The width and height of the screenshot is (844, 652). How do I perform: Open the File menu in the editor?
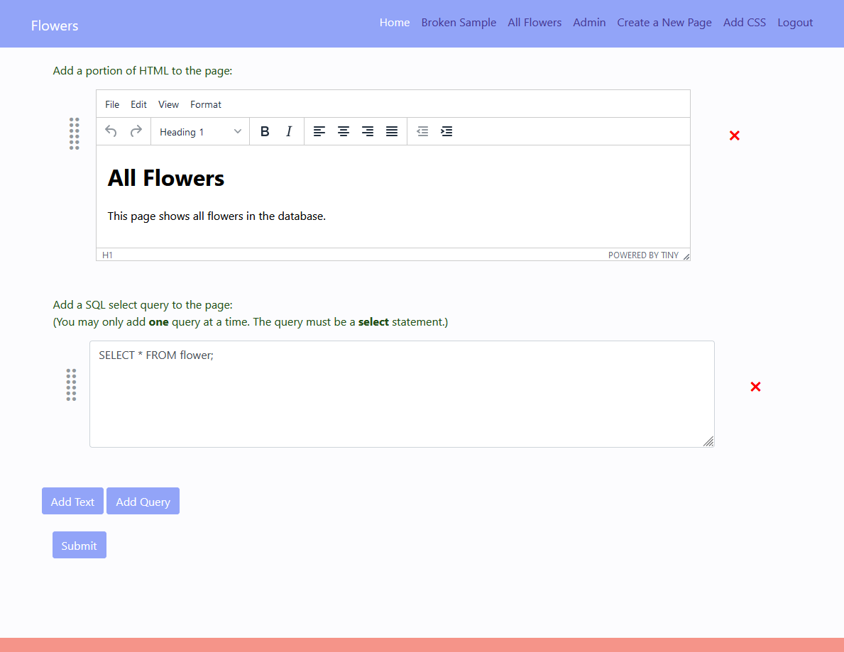point(111,104)
